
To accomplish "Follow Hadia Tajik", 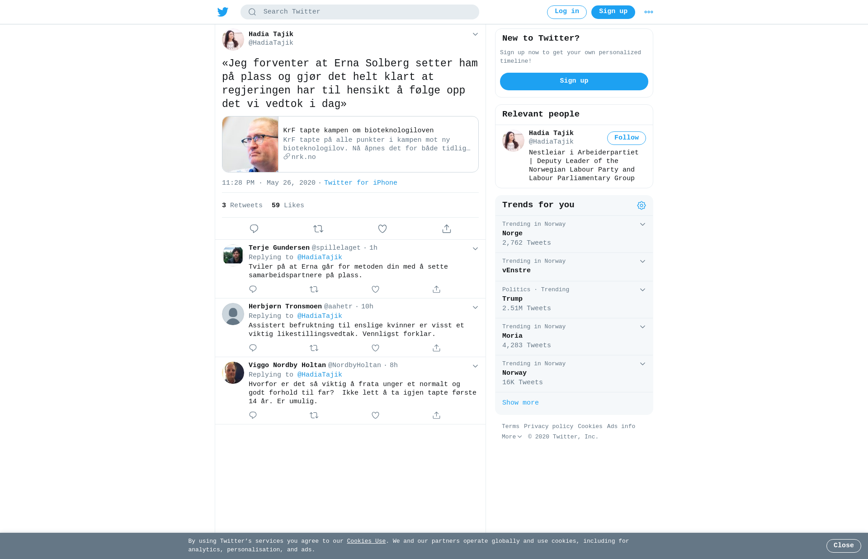I will [x=627, y=138].
